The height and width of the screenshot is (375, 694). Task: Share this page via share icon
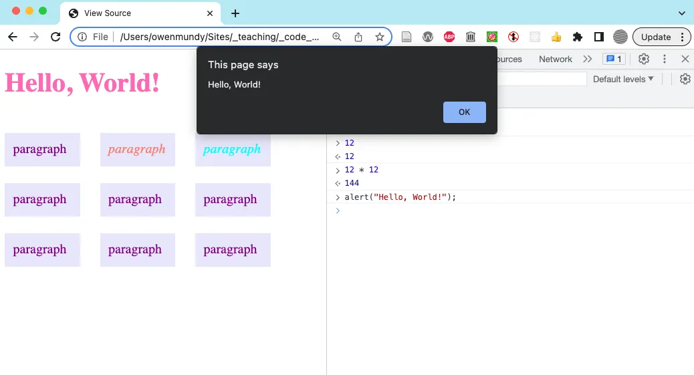[x=358, y=37]
